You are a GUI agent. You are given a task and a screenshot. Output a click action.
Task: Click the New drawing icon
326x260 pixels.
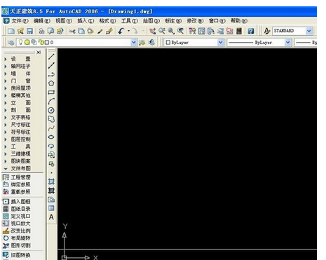click(11, 31)
